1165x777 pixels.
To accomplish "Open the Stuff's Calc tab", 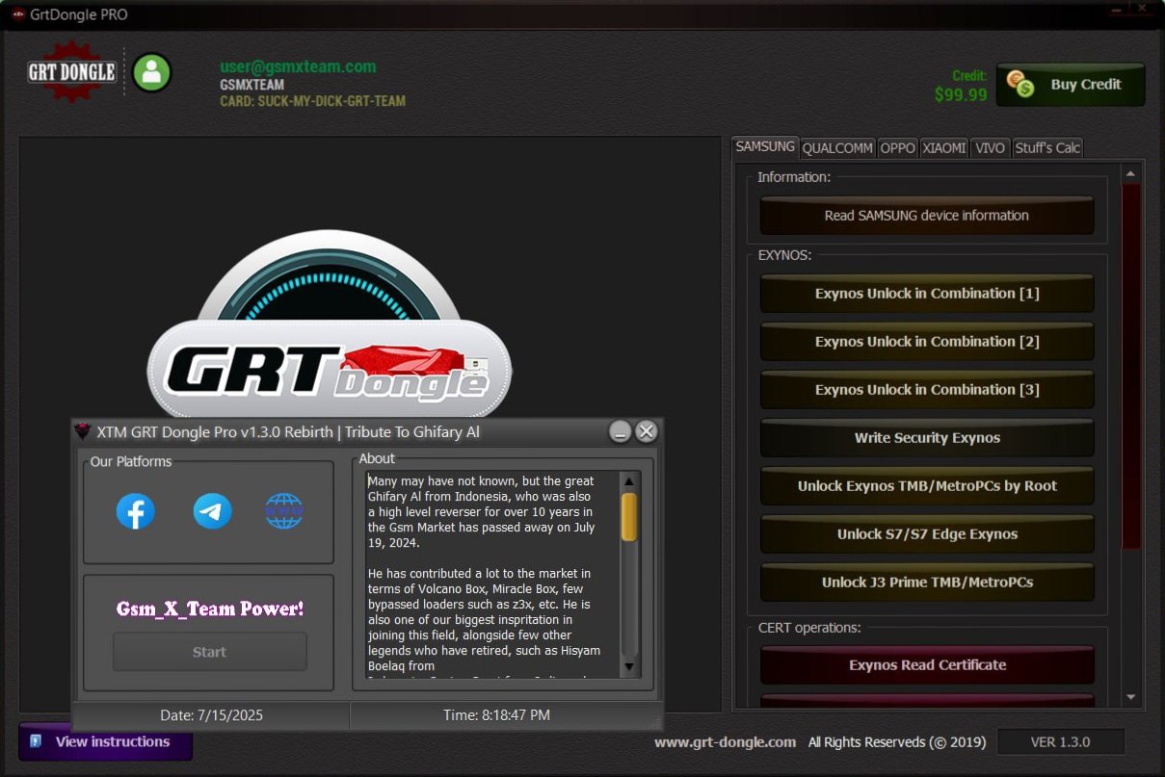I will pyautogui.click(x=1047, y=148).
